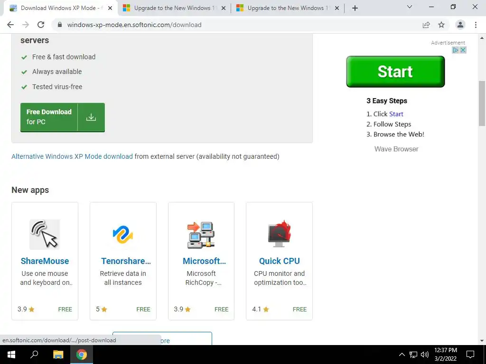Show hidden system tray icons

point(402,355)
